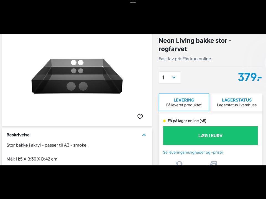Click the Stor bakke i akryl description
Screen dimensions: 266x199
click(47, 145)
